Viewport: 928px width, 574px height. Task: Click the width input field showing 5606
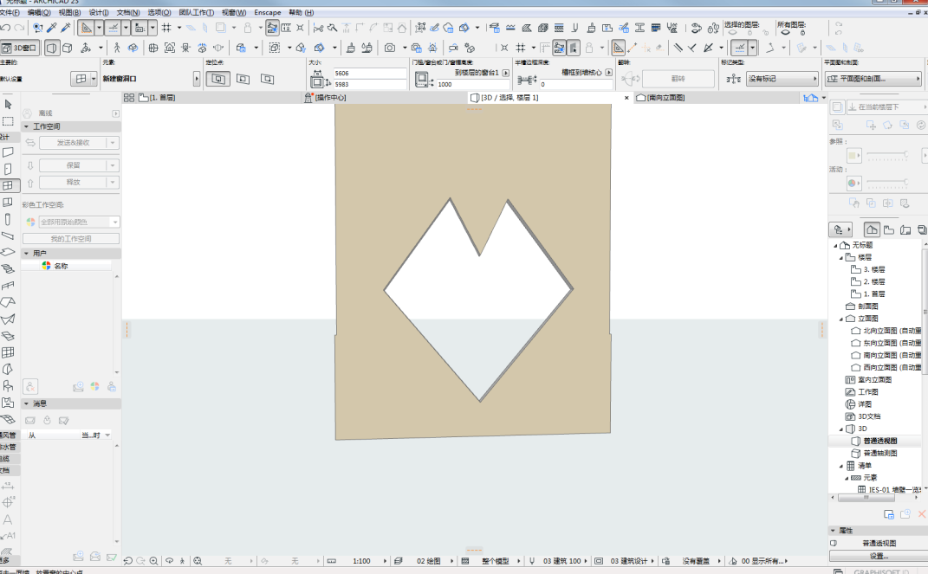click(370, 74)
